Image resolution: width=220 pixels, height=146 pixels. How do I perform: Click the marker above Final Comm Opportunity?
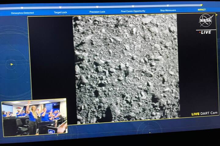133,6
